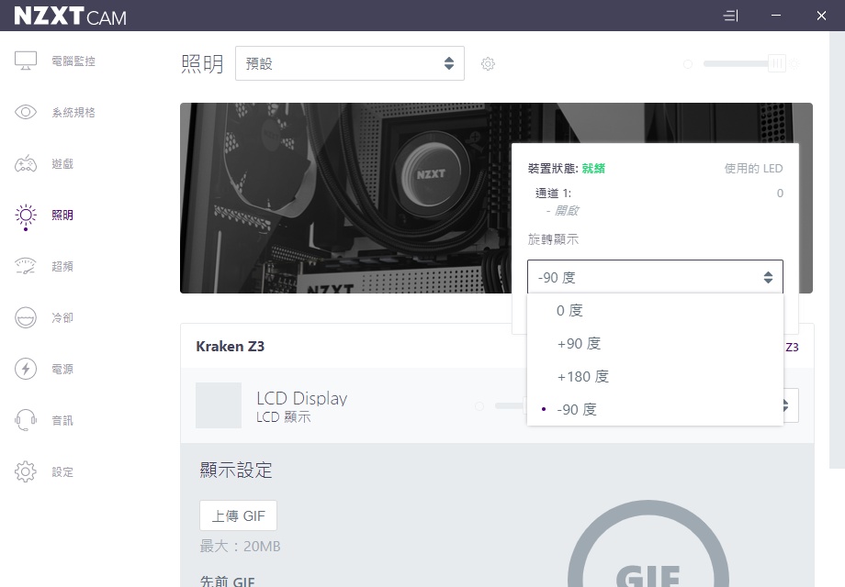Screen dimensions: 845x587
Task: Click the NZXT CAM logo
Action: pos(70,17)
